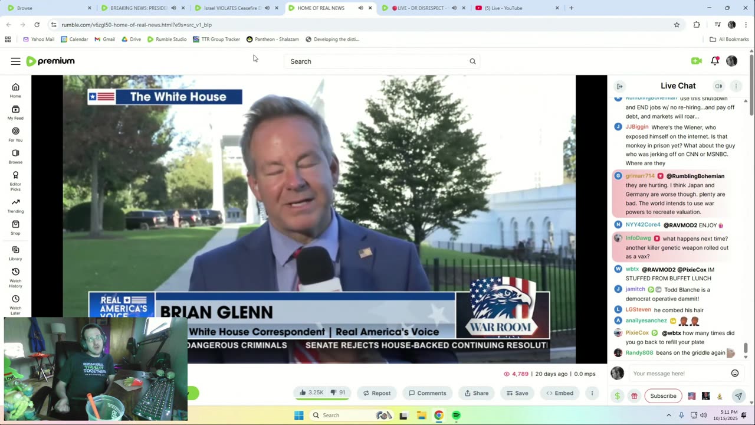755x425 pixels.
Task: Click the search magnifier icon in Rumble
Action: [472, 61]
